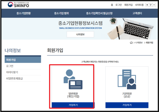
Task: Open the 홈 link in top bar
Action: click(x=112, y=5)
